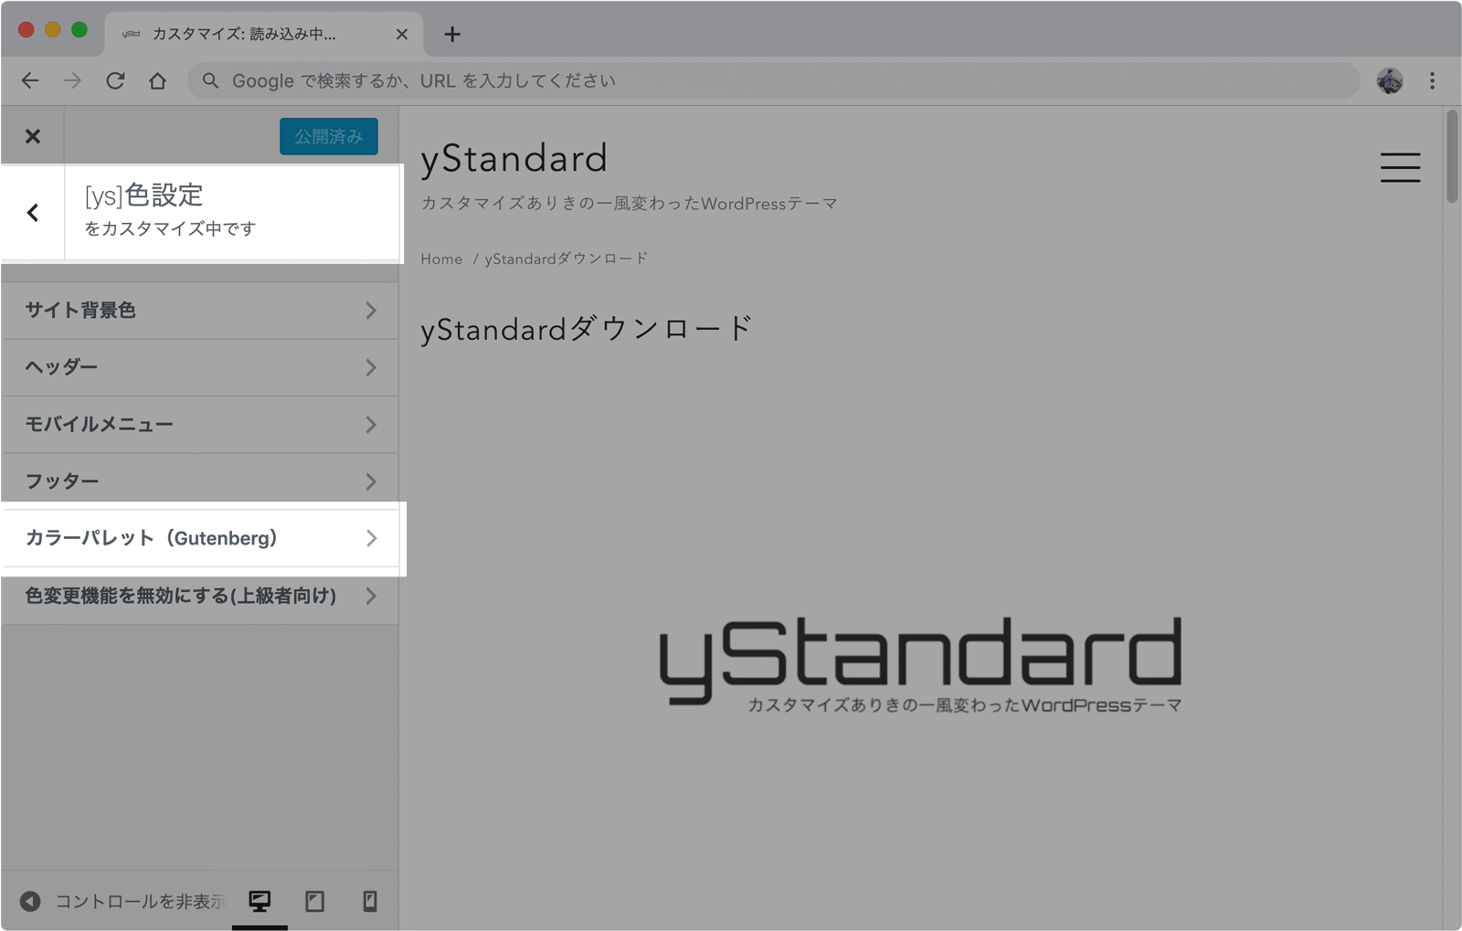Switch to tablet preview icon
The image size is (1462, 931).
point(314,902)
